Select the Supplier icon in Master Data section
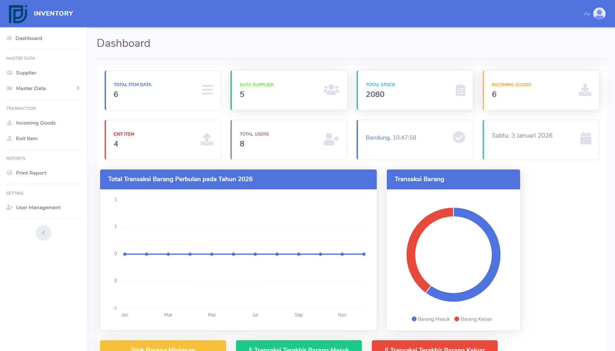This screenshot has width=615, height=351. click(x=9, y=73)
